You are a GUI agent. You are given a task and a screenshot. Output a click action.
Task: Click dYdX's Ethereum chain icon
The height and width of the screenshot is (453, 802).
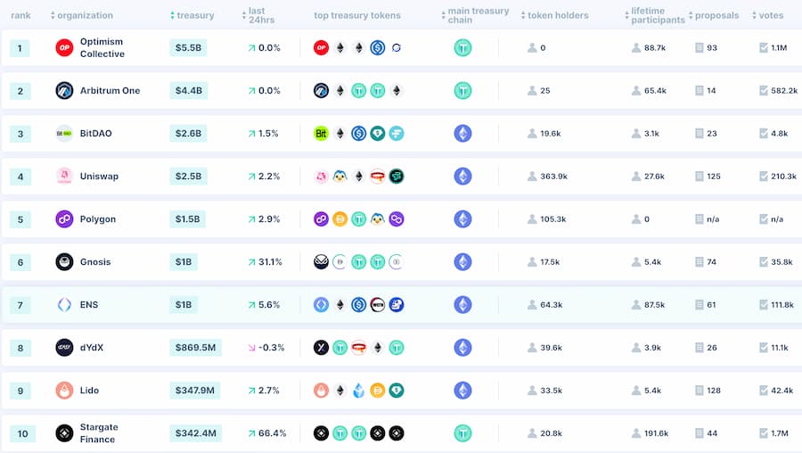pyautogui.click(x=462, y=348)
